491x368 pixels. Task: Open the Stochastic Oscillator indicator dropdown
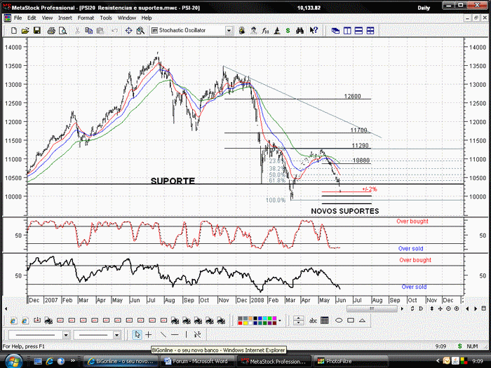pyautogui.click(x=229, y=31)
